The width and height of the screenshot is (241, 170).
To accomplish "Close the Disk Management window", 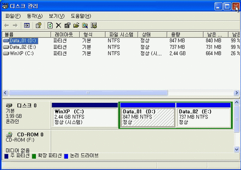I will coord(236,6).
